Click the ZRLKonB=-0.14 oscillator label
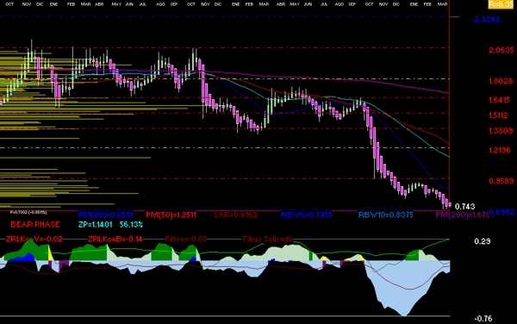The width and height of the screenshot is (517, 324). point(115,239)
